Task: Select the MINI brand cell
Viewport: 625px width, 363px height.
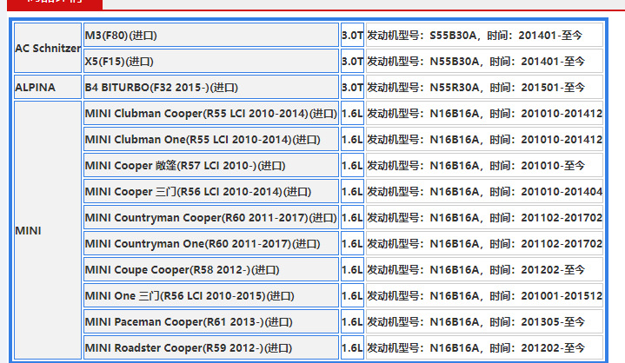Action: [x=48, y=230]
